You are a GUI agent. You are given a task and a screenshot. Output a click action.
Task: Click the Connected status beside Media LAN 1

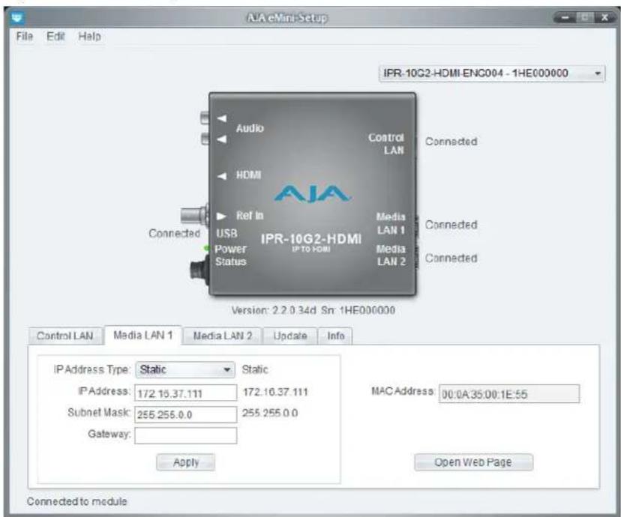[x=451, y=225]
